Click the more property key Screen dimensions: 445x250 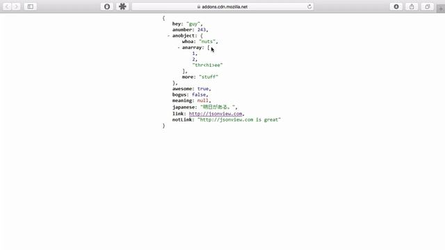pyautogui.click(x=188, y=77)
